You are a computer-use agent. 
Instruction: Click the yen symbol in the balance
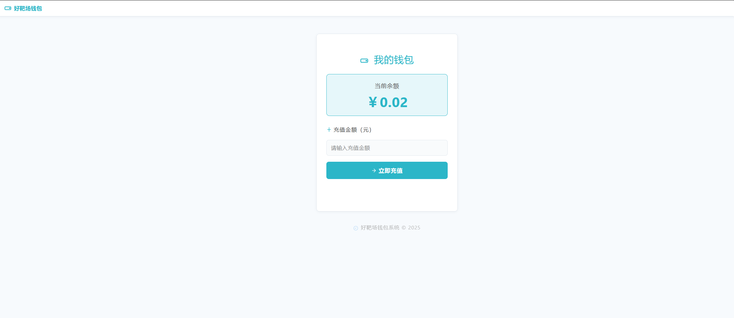click(373, 102)
